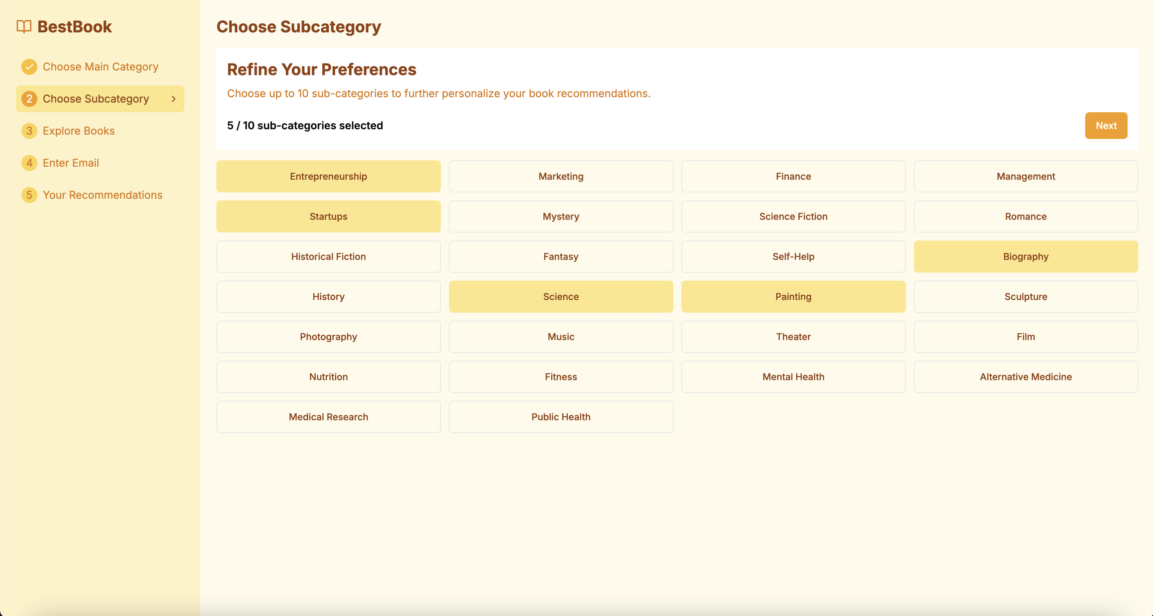The image size is (1153, 616).
Task: Click the step 2 number badge
Action: point(29,99)
